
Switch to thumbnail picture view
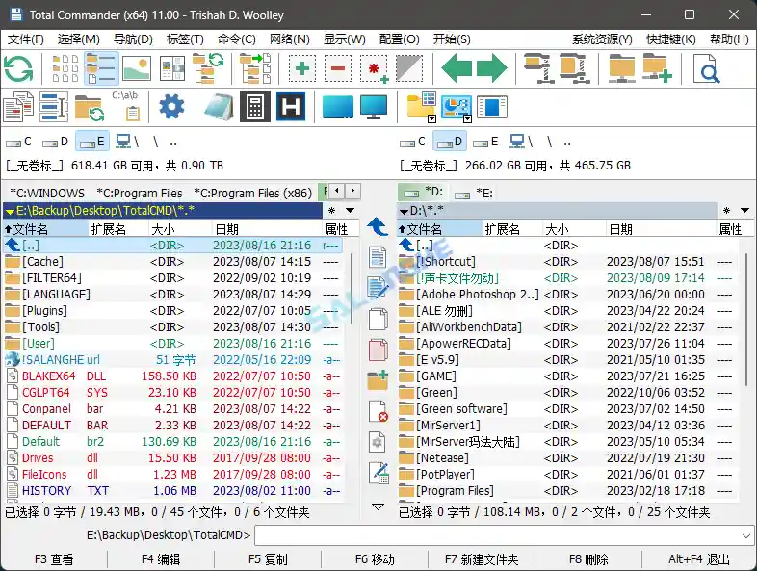point(137,68)
